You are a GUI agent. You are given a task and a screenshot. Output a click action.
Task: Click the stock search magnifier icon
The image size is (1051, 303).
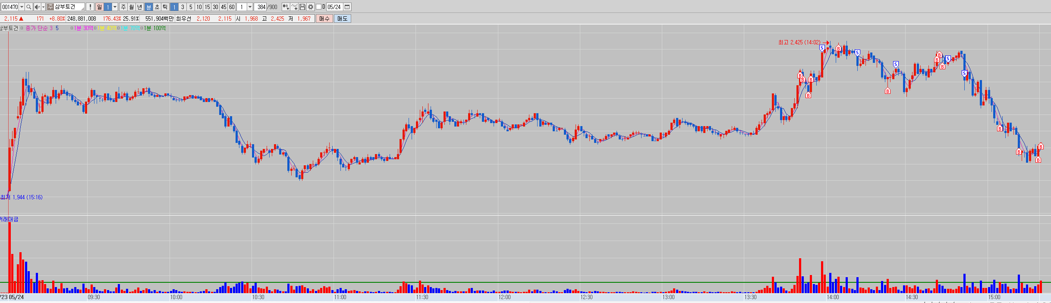click(28, 7)
